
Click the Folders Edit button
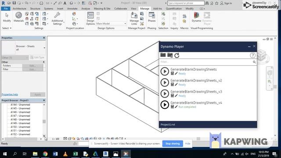32,66
